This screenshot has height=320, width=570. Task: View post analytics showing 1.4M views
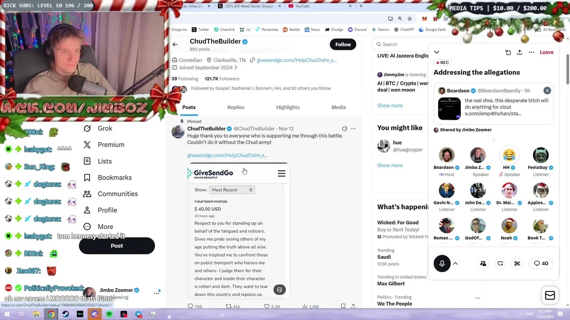(310, 306)
